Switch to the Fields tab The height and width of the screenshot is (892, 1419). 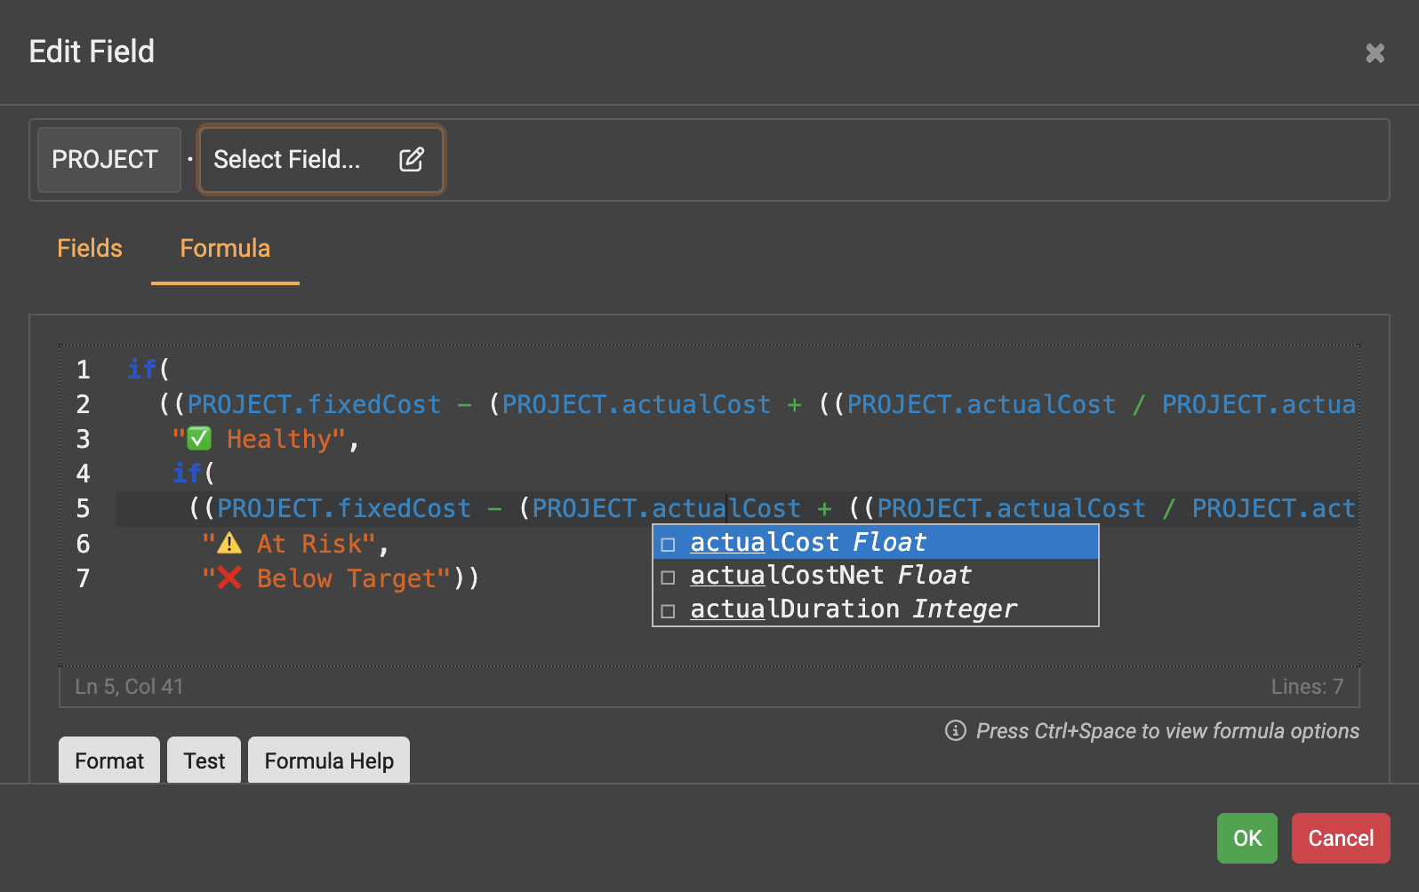click(90, 249)
